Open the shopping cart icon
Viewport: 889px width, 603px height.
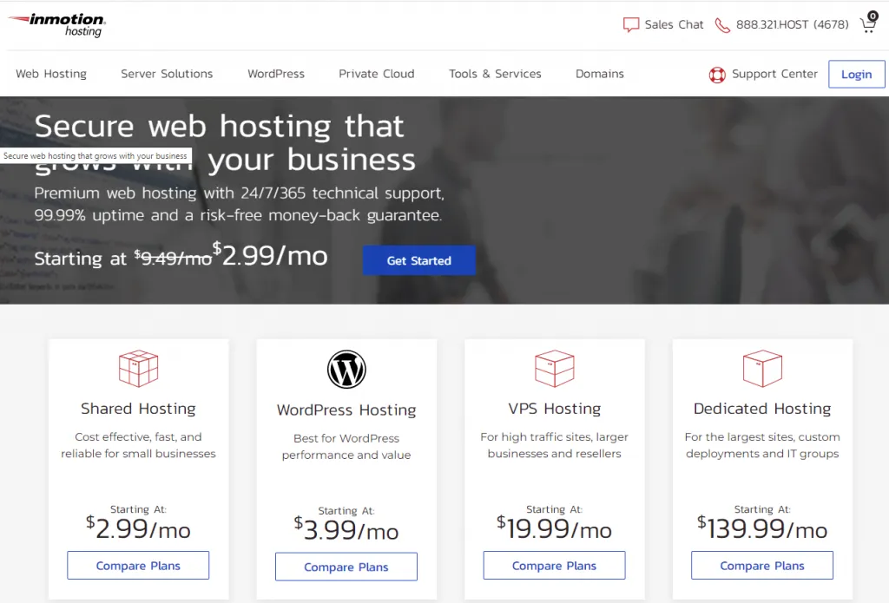coord(867,25)
